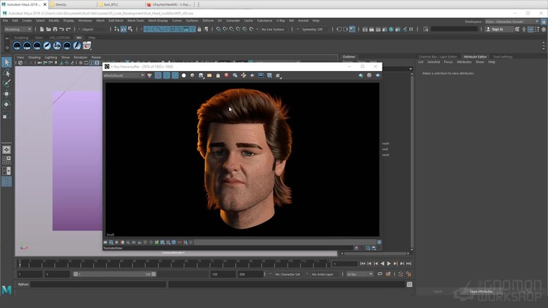The image size is (548, 308).
Task: Select the arrow Select tool in Maya toolbox
Action: point(7,63)
